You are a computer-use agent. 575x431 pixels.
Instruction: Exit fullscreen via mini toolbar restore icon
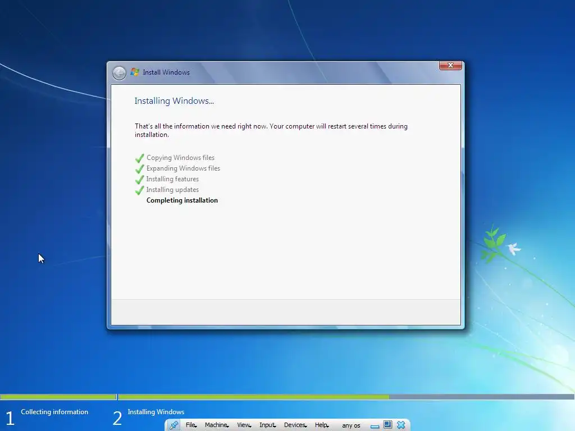point(387,425)
